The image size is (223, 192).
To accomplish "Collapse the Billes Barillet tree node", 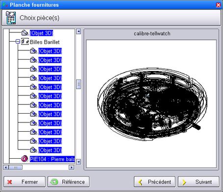I will tap(18, 42).
